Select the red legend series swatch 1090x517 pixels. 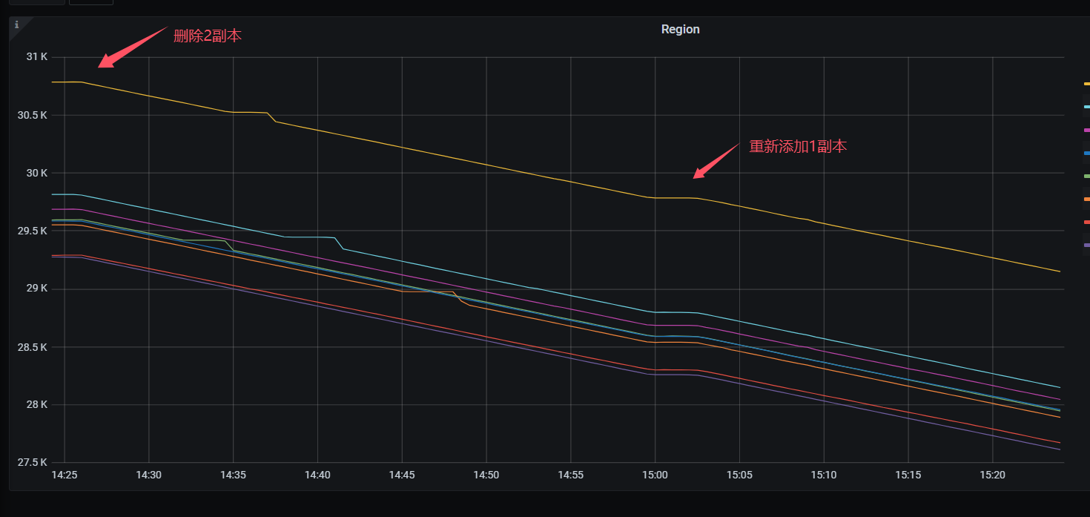tap(1086, 222)
